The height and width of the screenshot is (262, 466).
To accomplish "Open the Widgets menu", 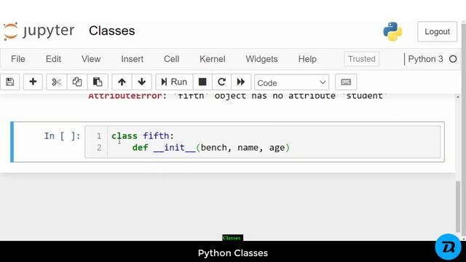I will pyautogui.click(x=262, y=59).
